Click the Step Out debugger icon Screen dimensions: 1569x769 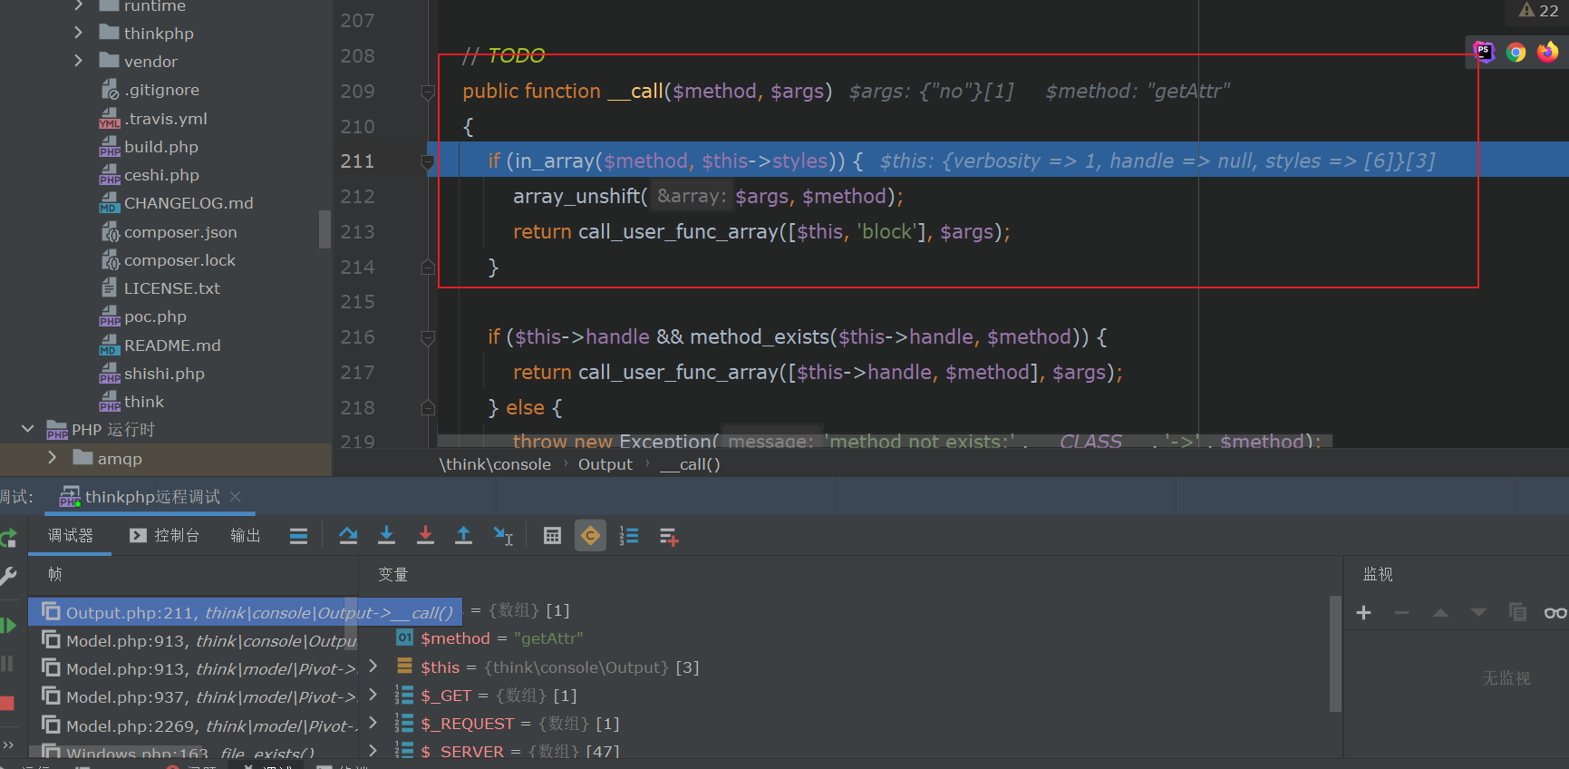463,536
